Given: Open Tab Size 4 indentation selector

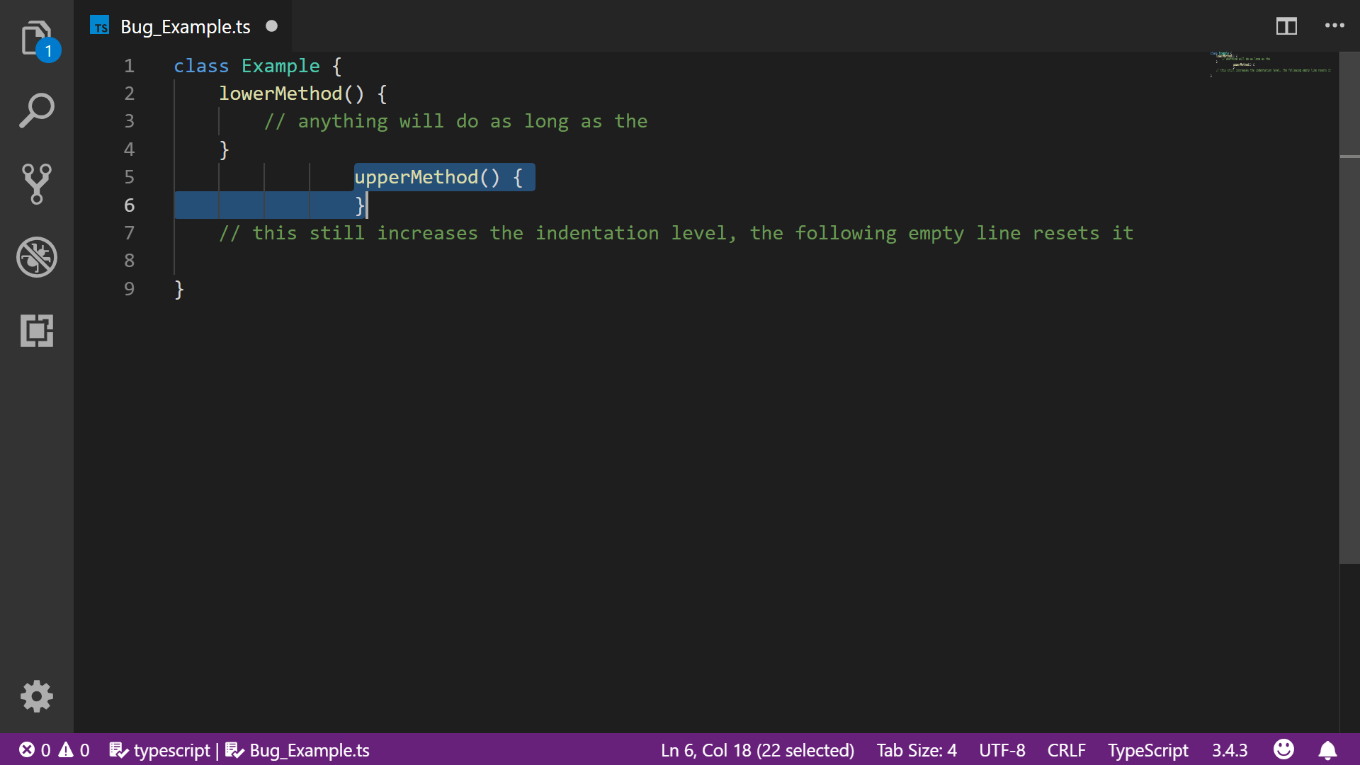Looking at the screenshot, I should coord(916,750).
